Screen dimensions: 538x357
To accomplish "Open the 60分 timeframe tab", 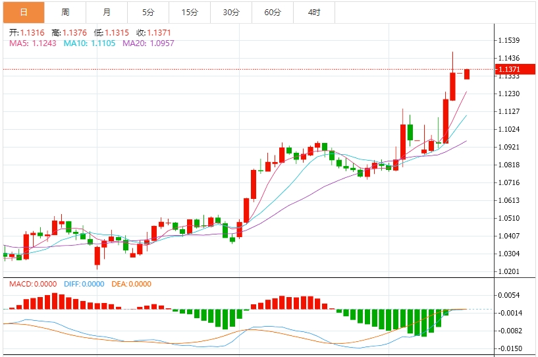I will [x=273, y=13].
